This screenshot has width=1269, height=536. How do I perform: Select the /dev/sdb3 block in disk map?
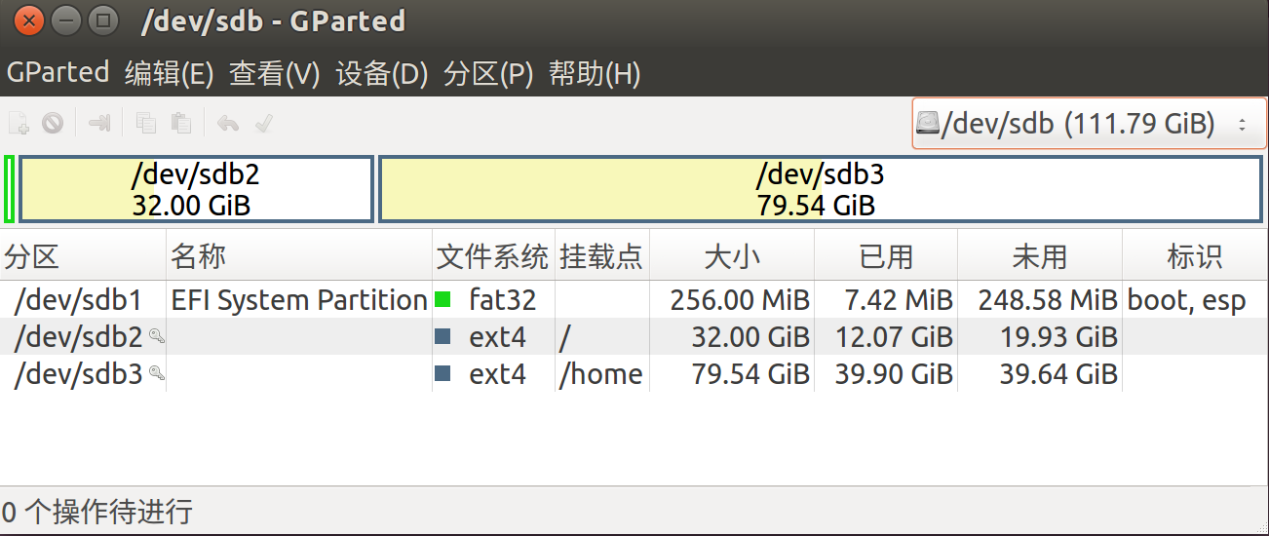[820, 189]
